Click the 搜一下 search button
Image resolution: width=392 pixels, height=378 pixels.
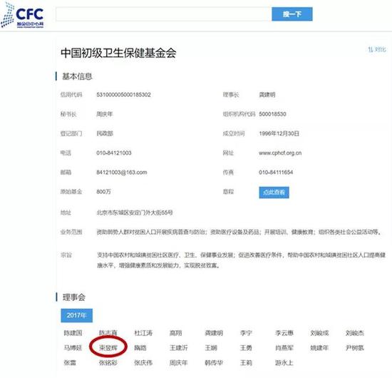click(x=292, y=14)
